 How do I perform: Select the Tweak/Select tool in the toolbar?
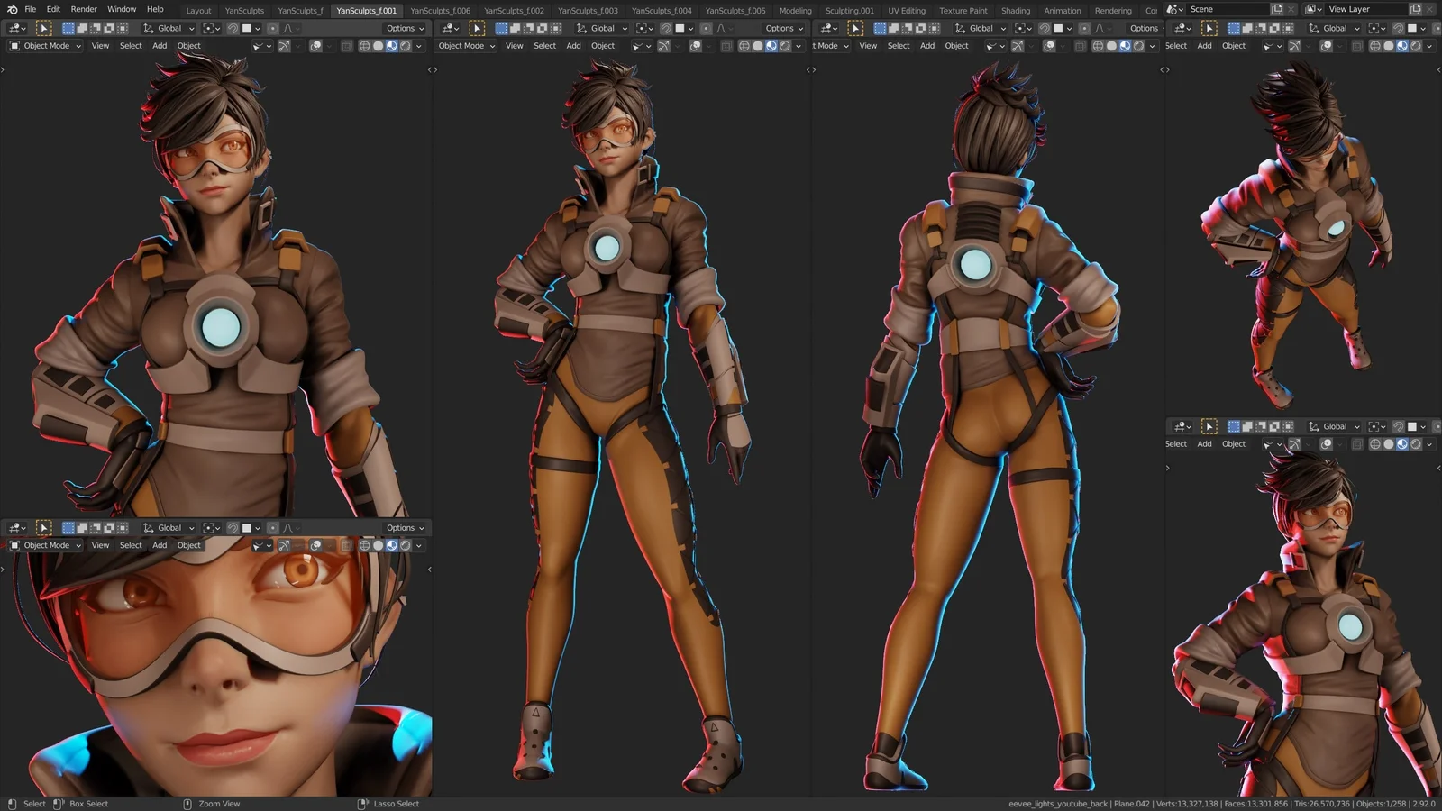[x=43, y=28]
